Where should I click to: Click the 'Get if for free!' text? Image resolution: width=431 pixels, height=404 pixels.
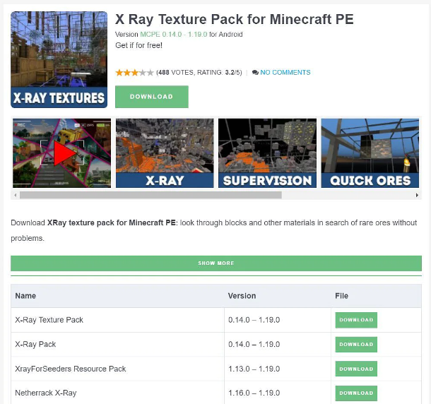[x=138, y=45]
